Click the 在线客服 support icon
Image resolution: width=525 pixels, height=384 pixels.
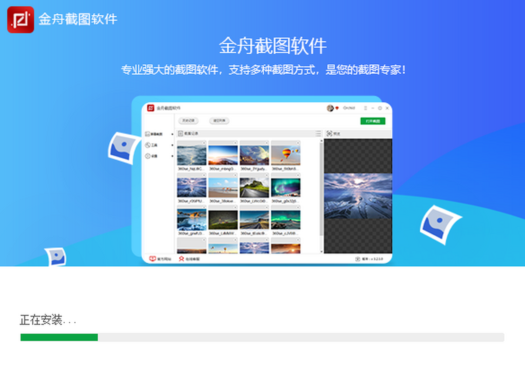point(181,259)
